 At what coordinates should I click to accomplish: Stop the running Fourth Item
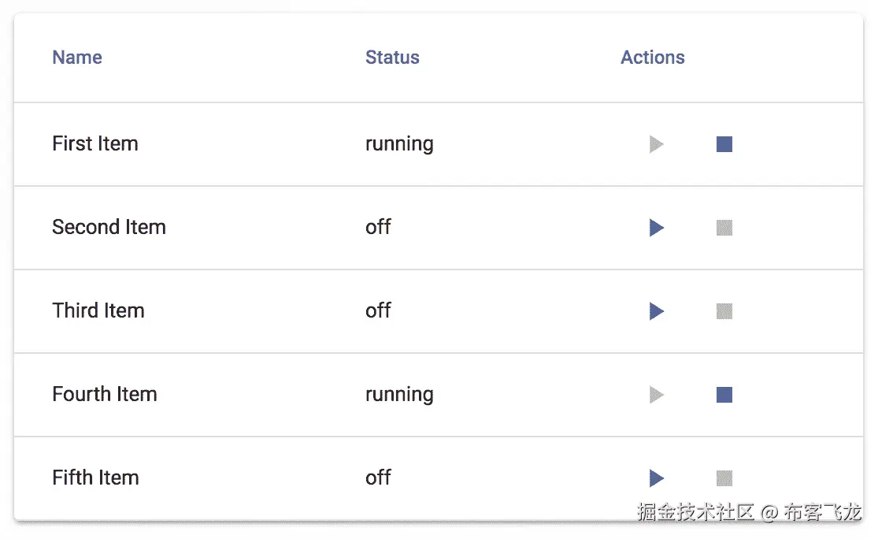pos(724,395)
